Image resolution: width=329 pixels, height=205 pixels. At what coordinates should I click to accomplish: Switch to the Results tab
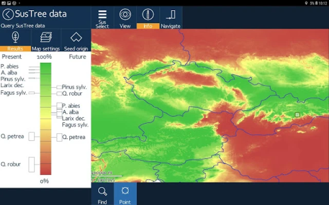pos(15,40)
